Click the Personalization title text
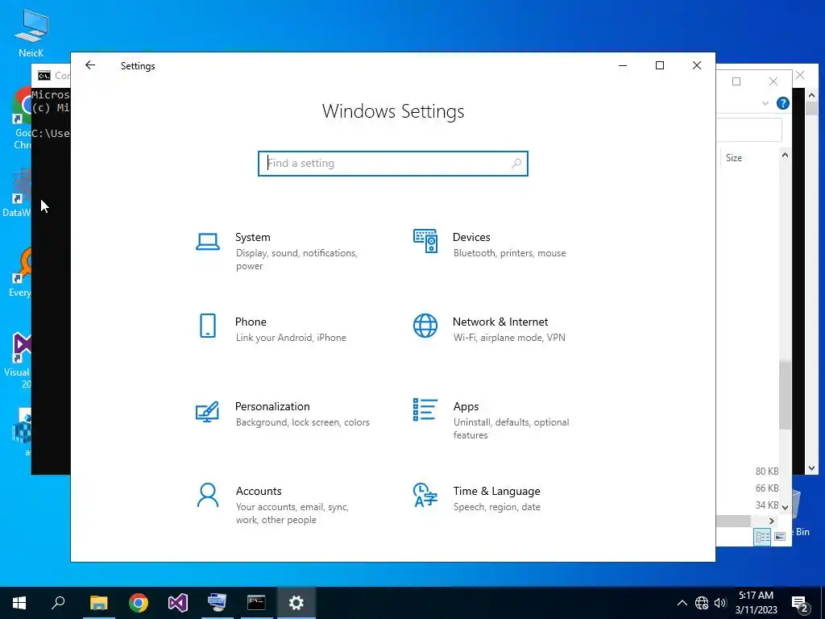 click(x=272, y=406)
